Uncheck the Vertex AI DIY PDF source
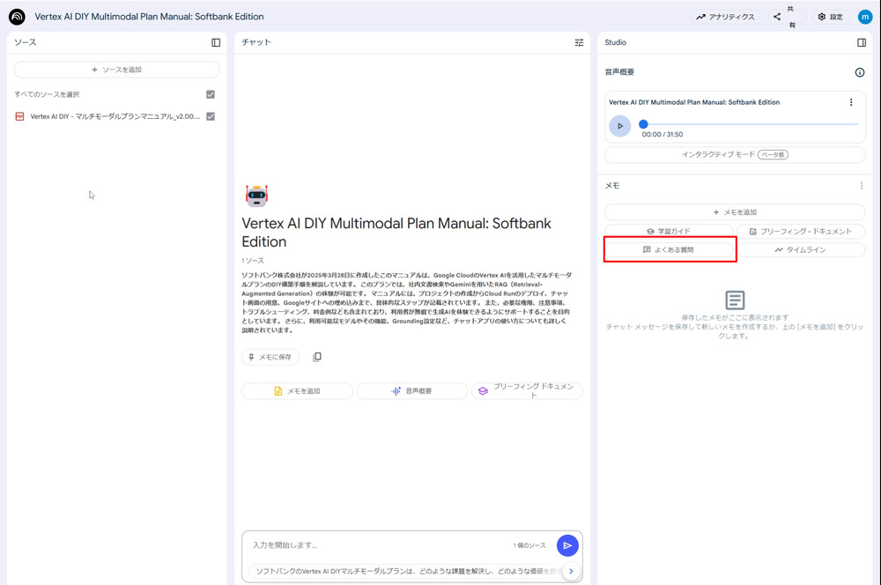The width and height of the screenshot is (881, 585). pos(211,116)
